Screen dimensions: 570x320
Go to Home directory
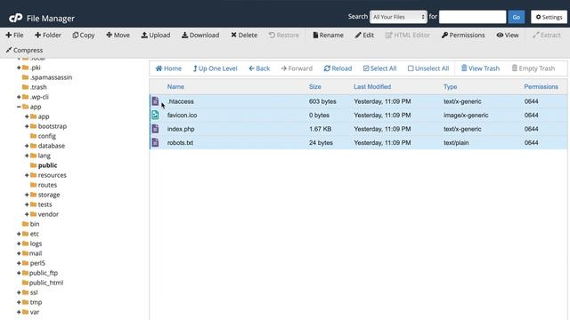click(168, 68)
